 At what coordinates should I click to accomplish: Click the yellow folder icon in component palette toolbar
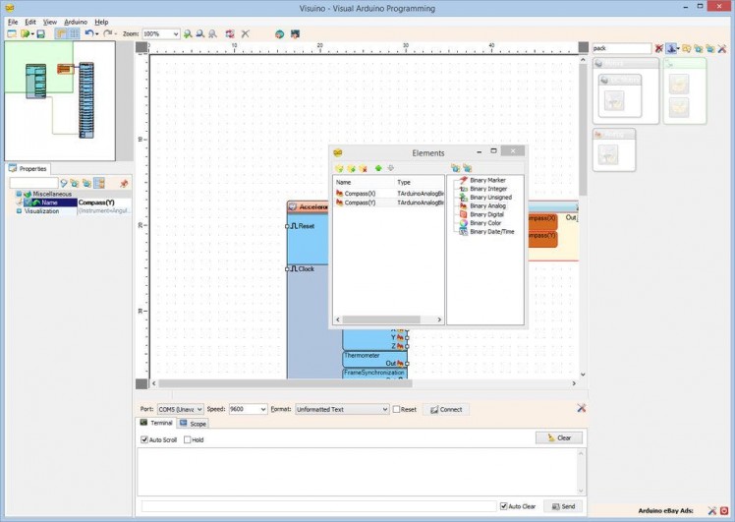coord(686,48)
